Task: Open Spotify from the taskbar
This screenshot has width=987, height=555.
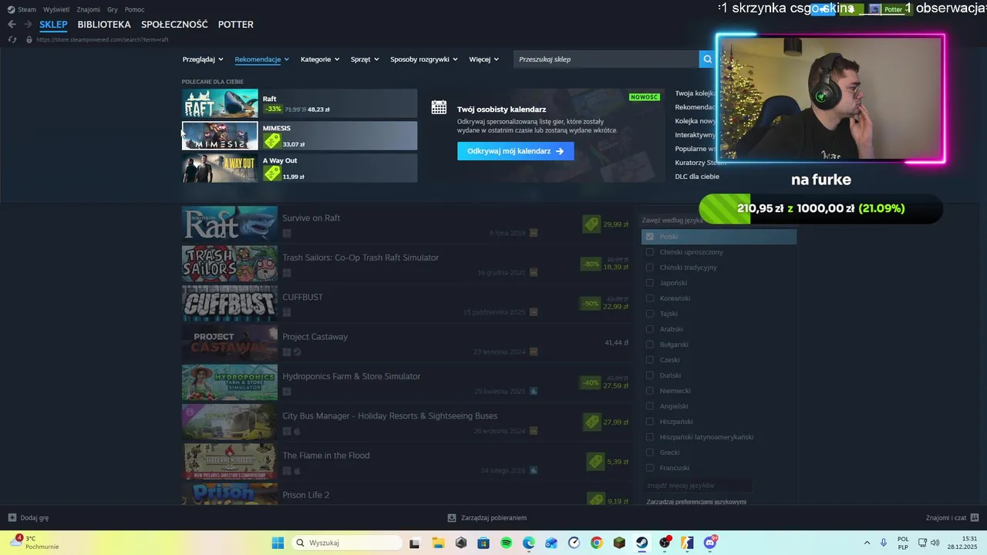Action: tap(506, 543)
